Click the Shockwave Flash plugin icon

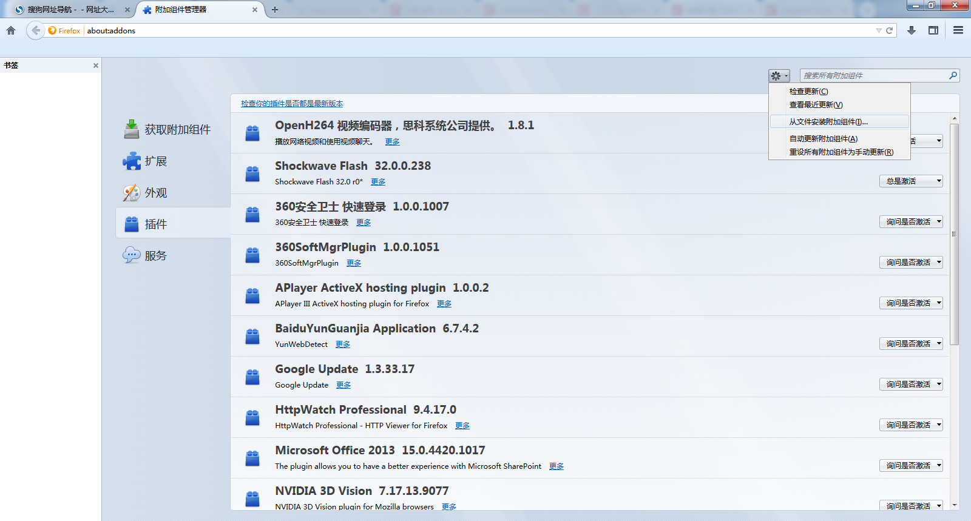pos(252,173)
